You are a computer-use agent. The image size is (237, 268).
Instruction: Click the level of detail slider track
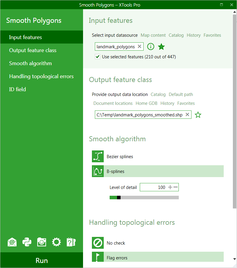click(144, 198)
